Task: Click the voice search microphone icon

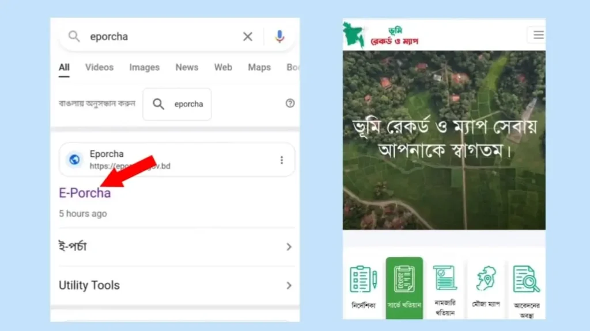Action: tap(279, 37)
